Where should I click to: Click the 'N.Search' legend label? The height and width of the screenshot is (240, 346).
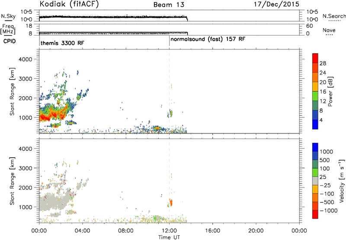click(x=334, y=16)
